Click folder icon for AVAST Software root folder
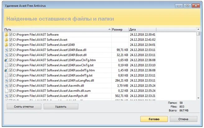The image size is (204, 128). pyautogui.click(x=7, y=35)
